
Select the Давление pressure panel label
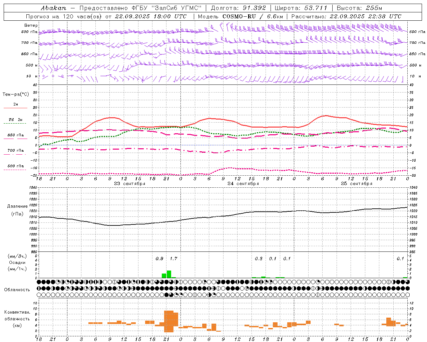(x=17, y=206)
